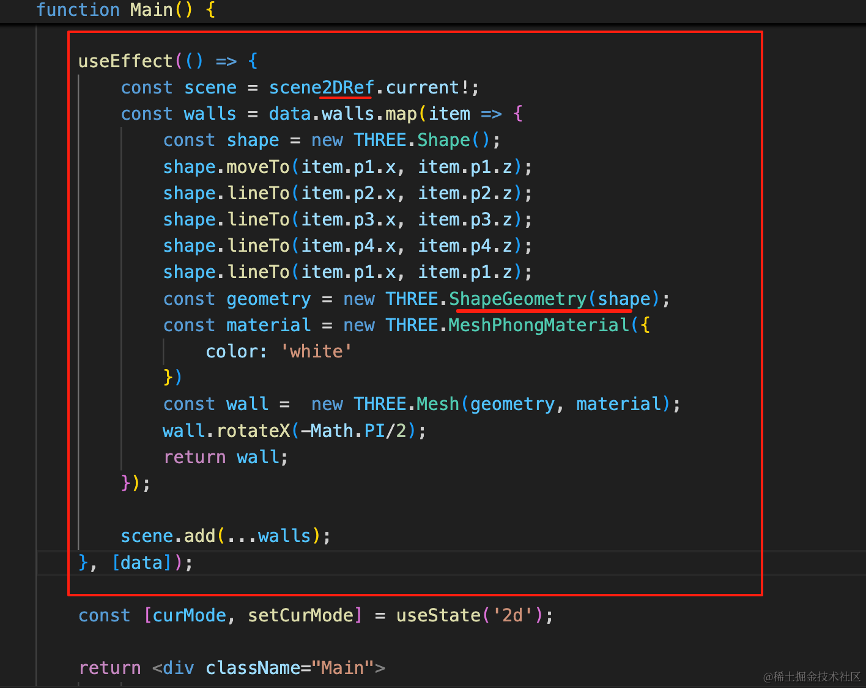Click 'scene2DRef' in the scene assignment

[x=322, y=87]
